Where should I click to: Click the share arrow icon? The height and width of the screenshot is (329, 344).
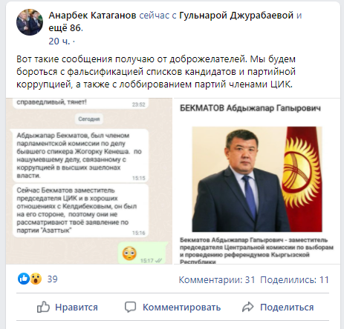pyautogui.click(x=247, y=307)
